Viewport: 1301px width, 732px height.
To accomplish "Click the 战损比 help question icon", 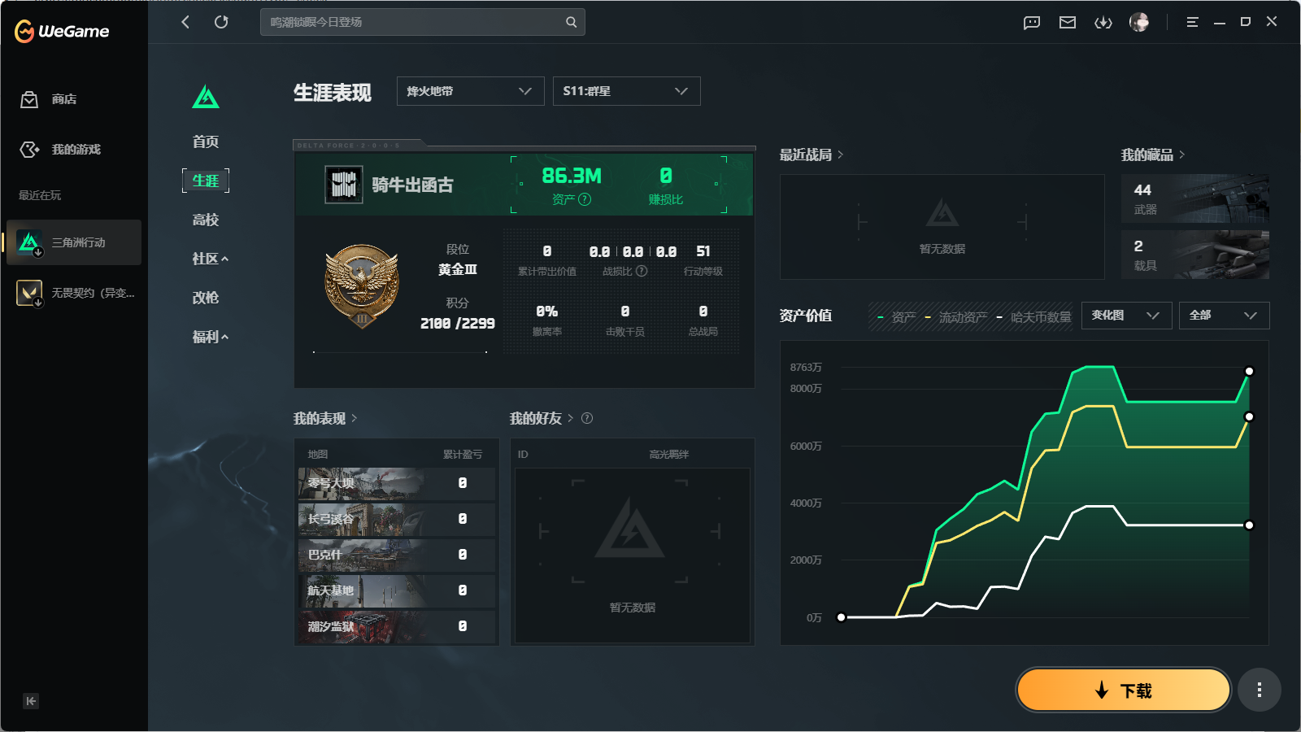I will tap(642, 271).
